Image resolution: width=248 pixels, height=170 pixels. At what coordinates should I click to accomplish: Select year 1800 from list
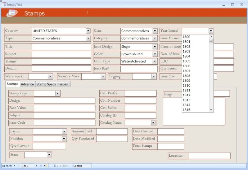[196, 37]
